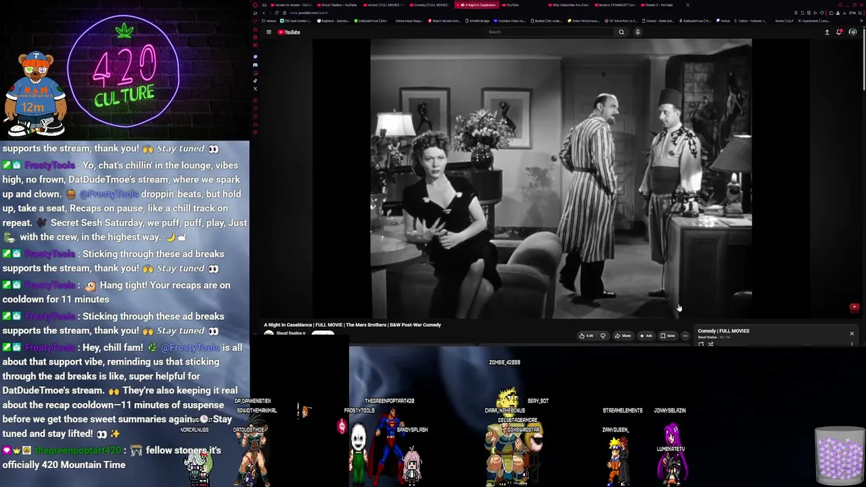Reload the page with the refresh icon
Viewport: 866px width, 487px height.
pos(276,13)
